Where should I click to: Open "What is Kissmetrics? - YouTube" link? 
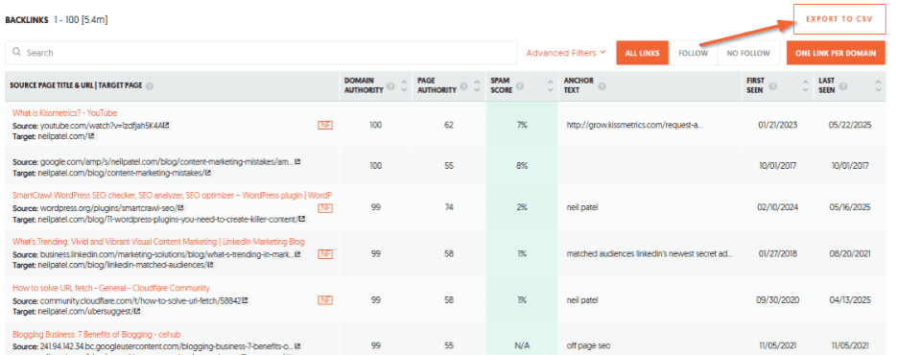[64, 113]
